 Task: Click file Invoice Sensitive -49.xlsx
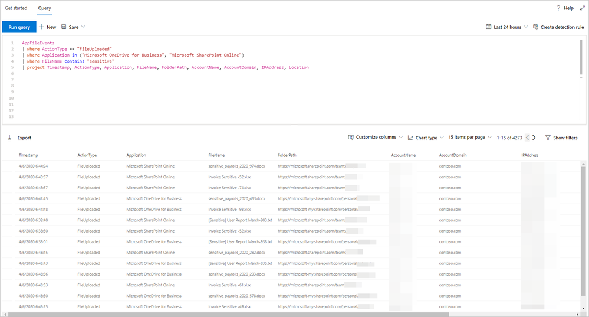[x=229, y=306]
